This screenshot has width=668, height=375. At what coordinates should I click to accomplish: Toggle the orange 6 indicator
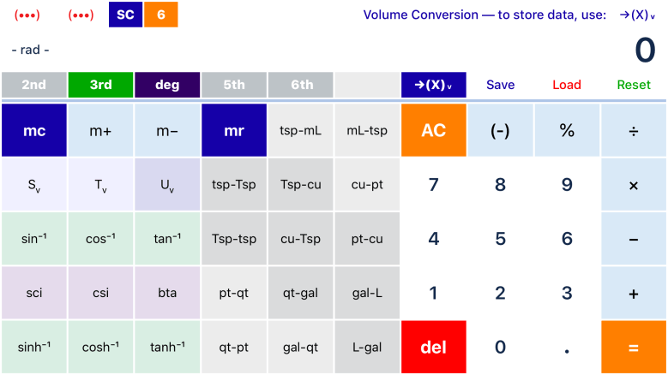(x=160, y=15)
